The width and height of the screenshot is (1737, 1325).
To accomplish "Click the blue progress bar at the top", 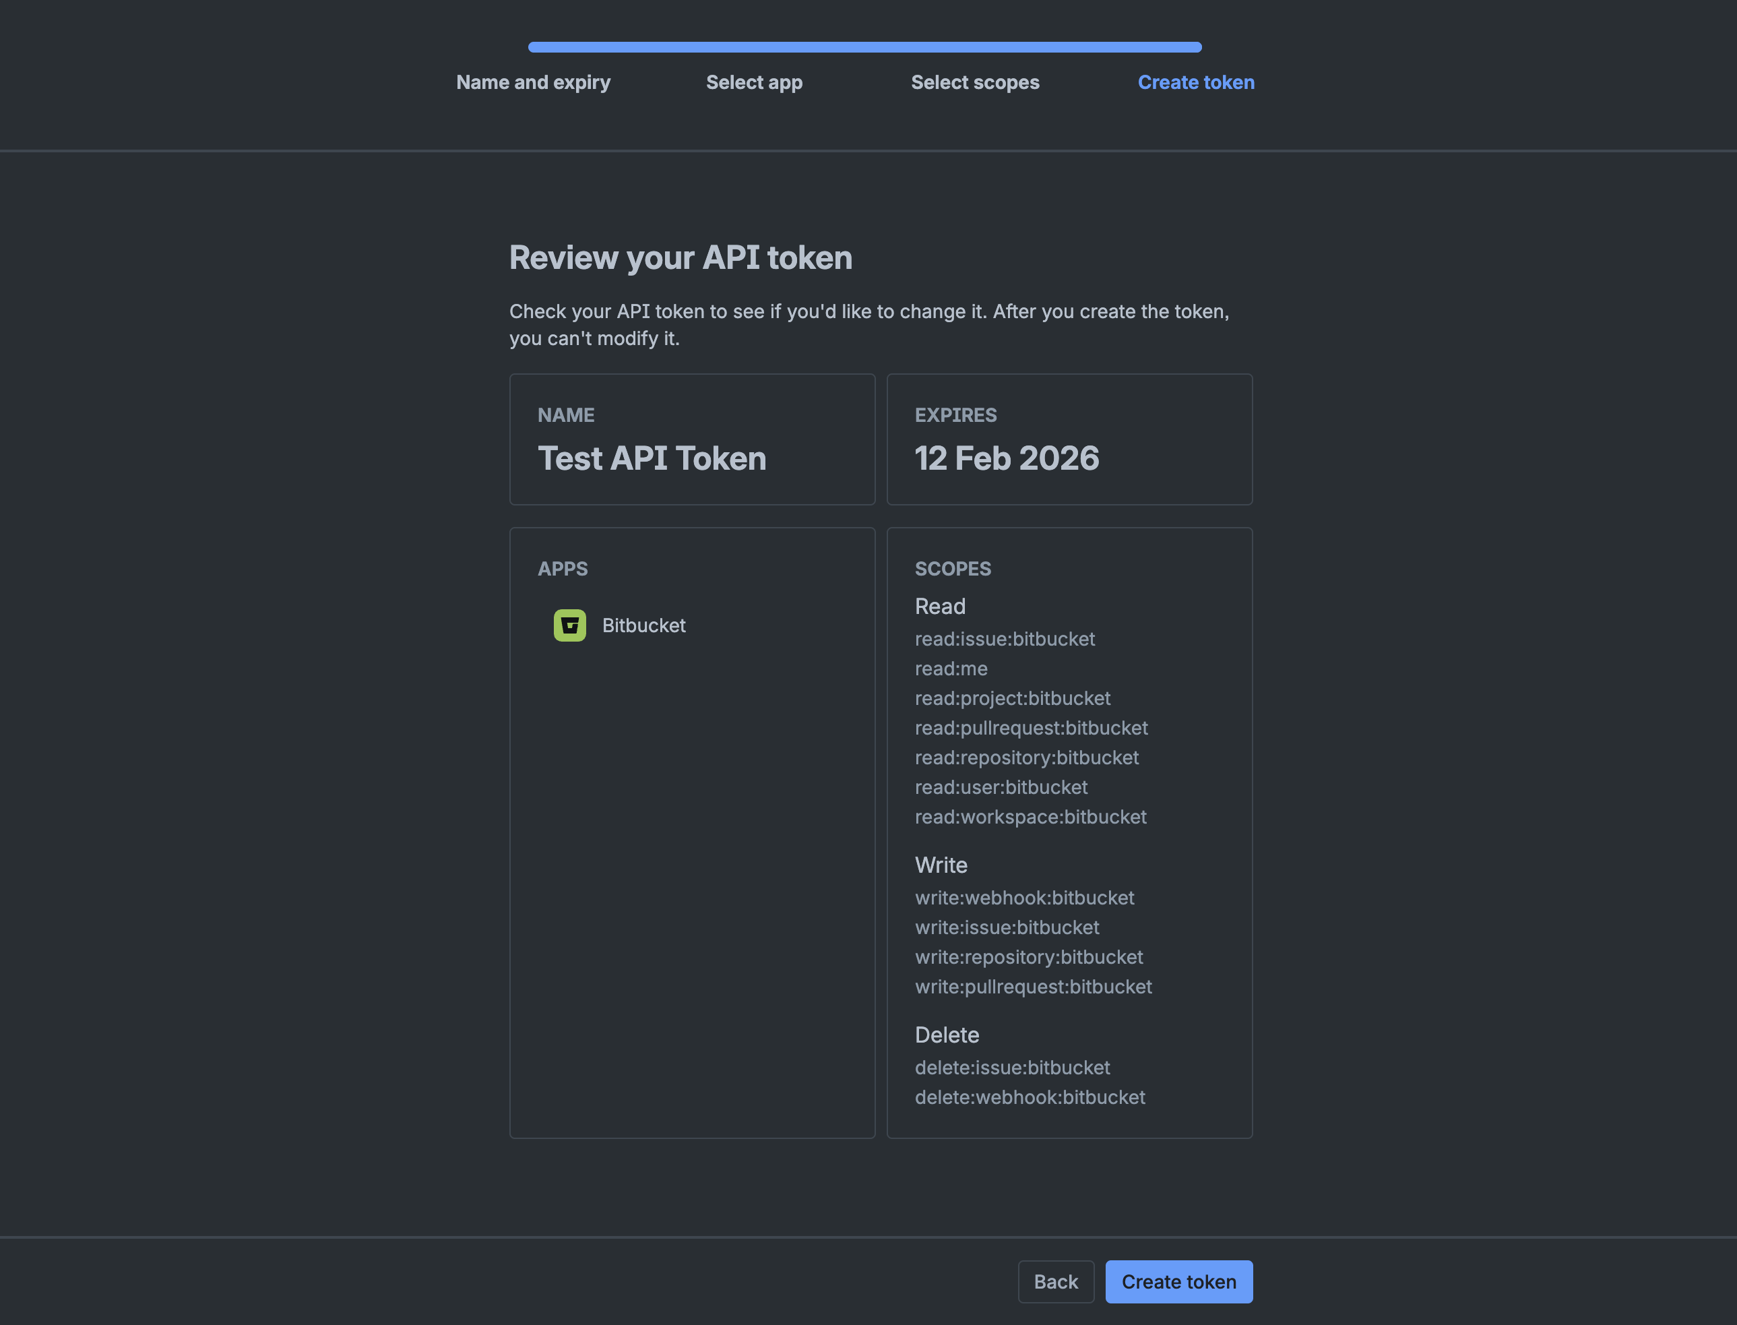I will (x=864, y=47).
